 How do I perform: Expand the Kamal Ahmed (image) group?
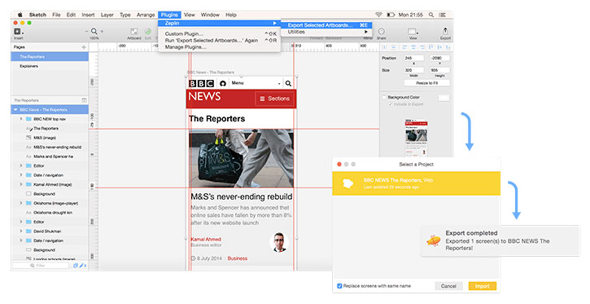21,184
